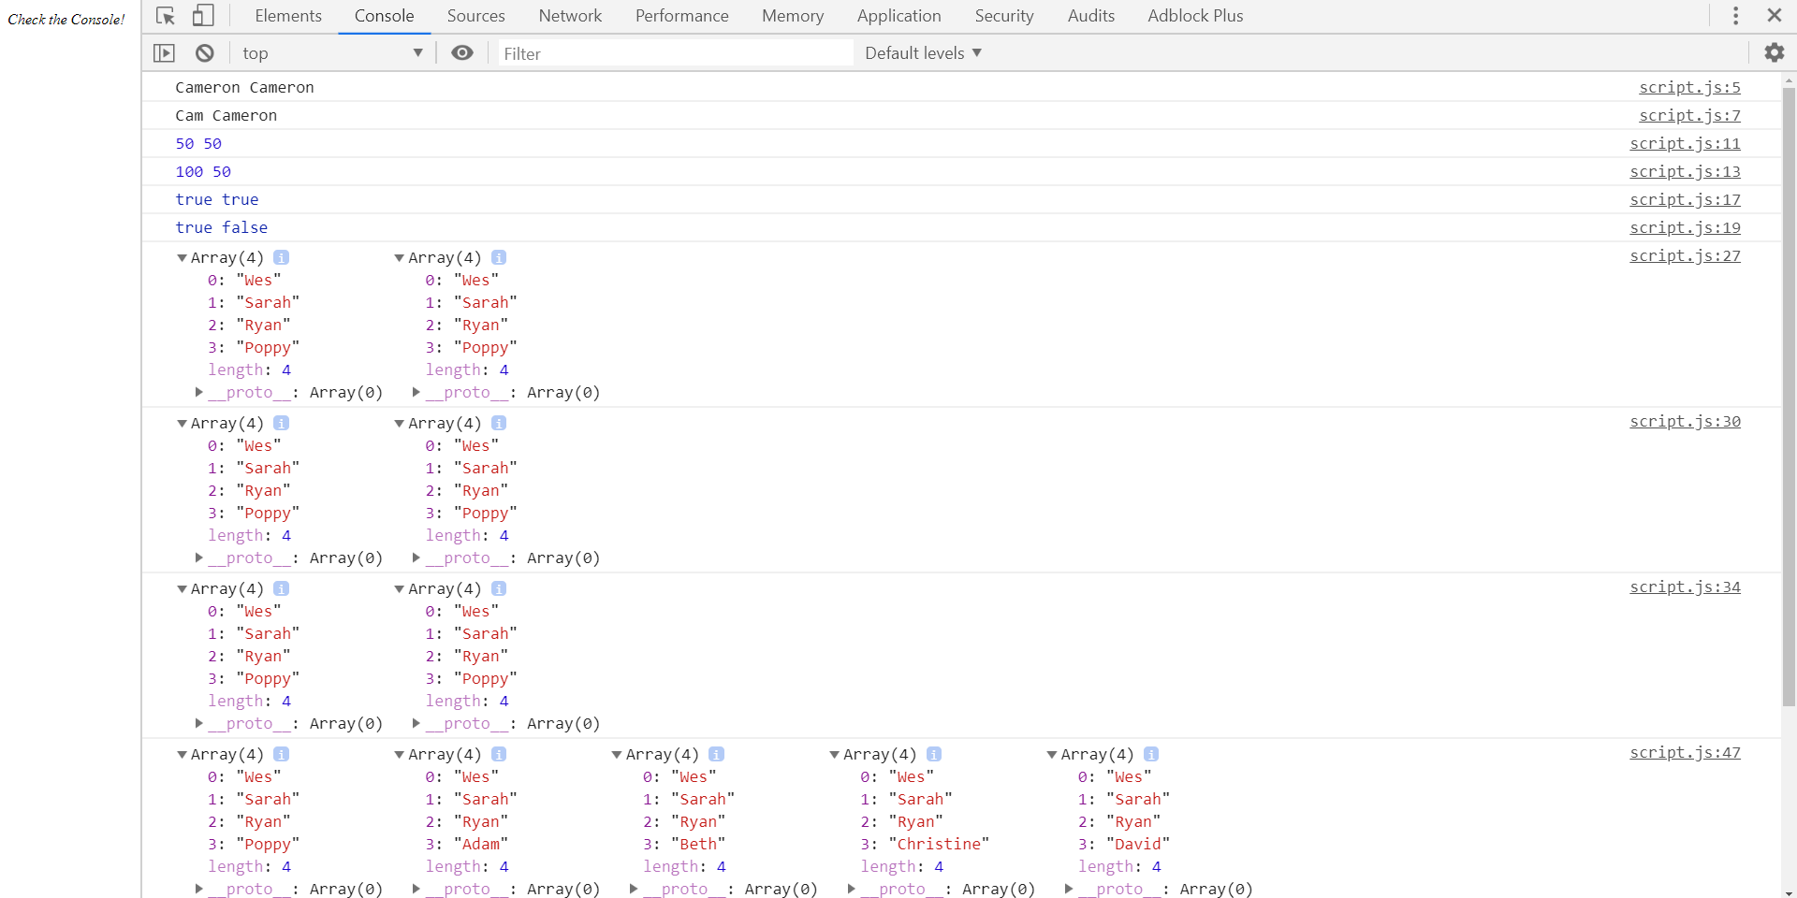Click info icon beside the "David" array header
Image resolution: width=1797 pixels, height=898 pixels.
(1151, 754)
